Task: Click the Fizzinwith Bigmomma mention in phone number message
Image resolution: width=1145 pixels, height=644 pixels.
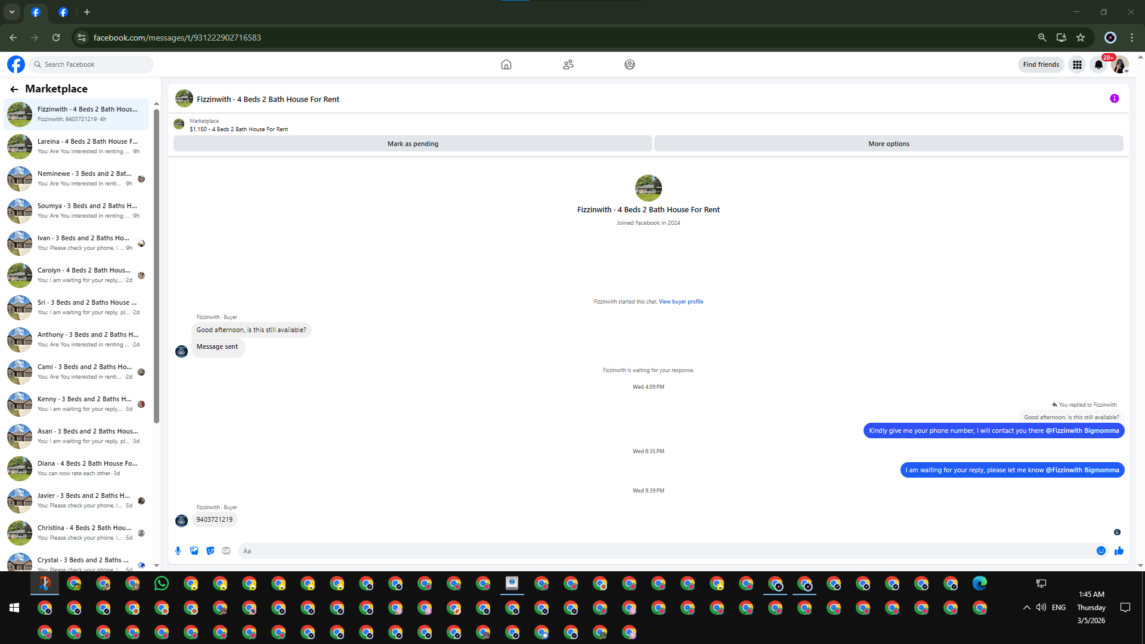Action: pyautogui.click(x=1082, y=431)
